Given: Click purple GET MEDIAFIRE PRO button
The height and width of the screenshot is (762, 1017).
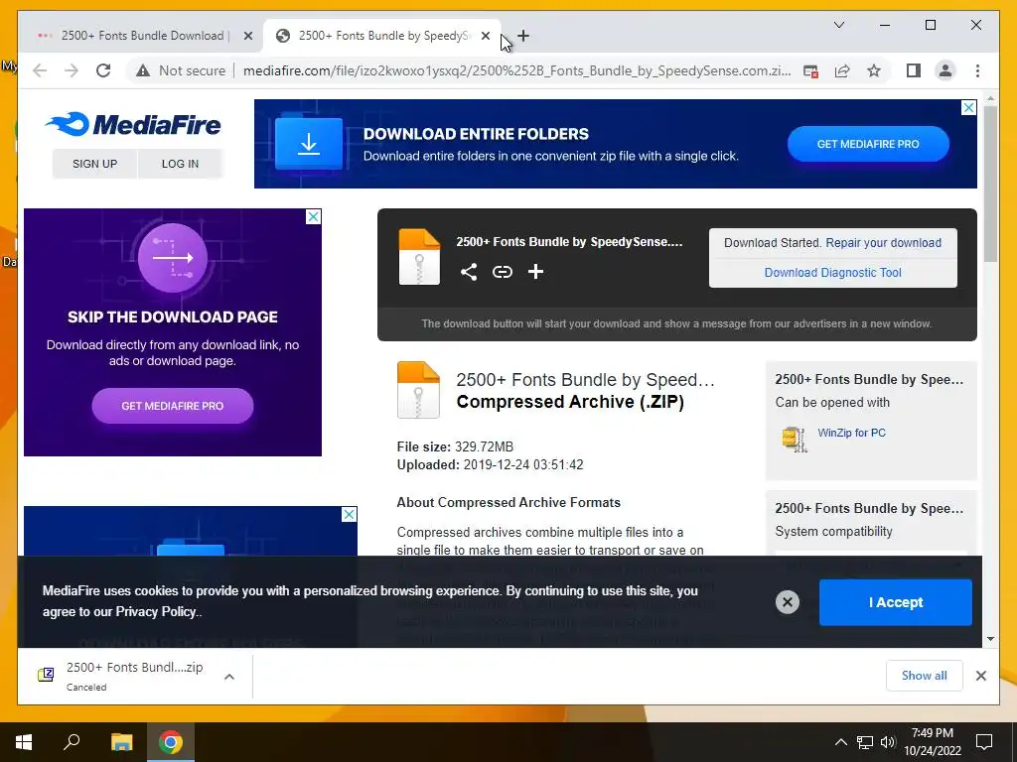Looking at the screenshot, I should (173, 406).
